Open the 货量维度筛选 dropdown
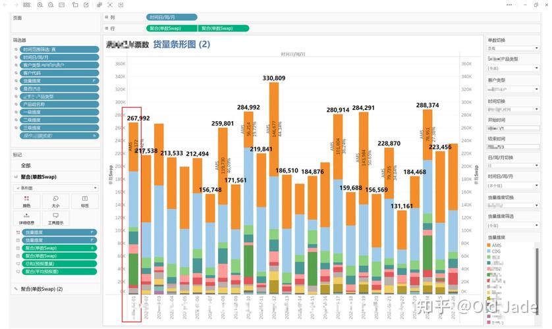 pyautogui.click(x=513, y=225)
